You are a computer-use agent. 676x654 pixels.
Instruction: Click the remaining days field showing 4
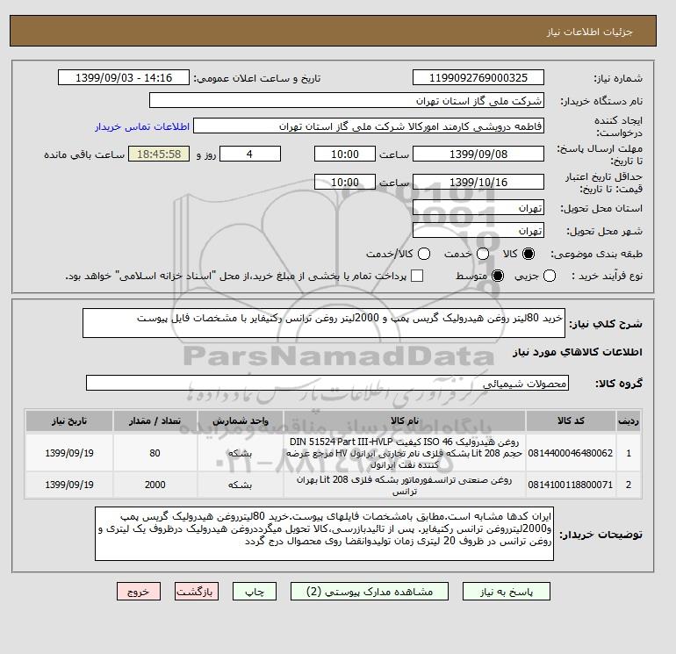tap(250, 154)
